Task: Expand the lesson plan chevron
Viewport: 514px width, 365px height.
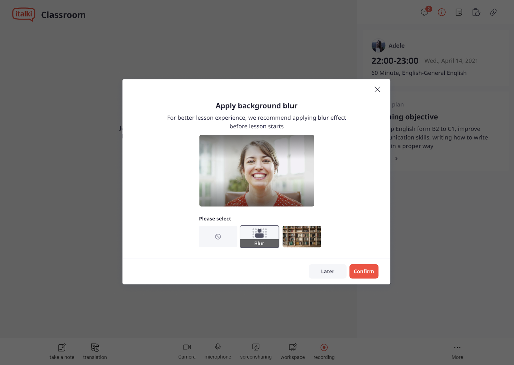Action: [x=396, y=158]
